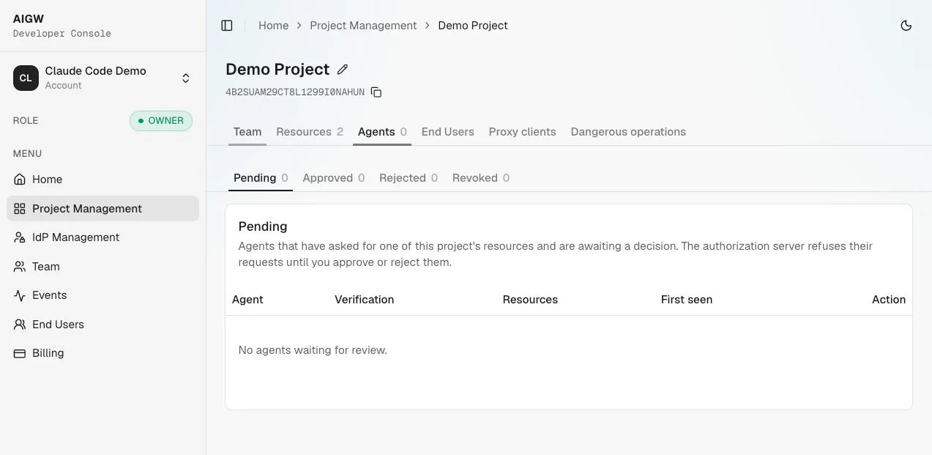Open the Dangerous operations tab
This screenshot has height=455, width=932.
(628, 132)
